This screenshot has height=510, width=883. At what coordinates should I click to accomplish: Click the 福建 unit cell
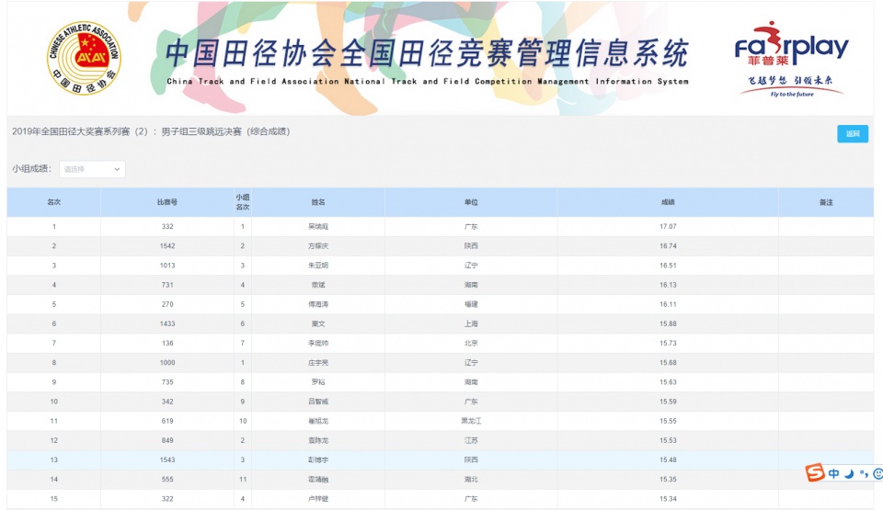click(x=471, y=304)
